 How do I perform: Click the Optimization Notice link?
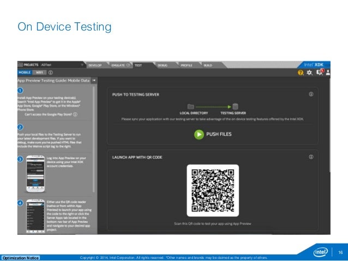tap(21, 258)
